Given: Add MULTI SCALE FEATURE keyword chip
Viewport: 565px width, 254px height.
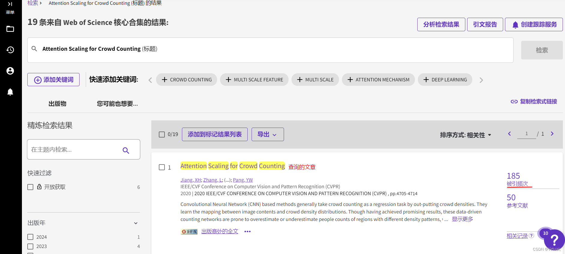Looking at the screenshot, I should [x=254, y=80].
